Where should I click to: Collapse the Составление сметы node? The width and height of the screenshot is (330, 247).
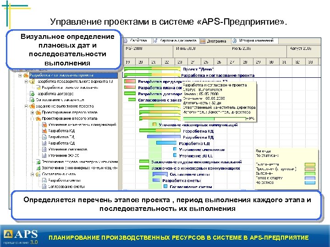pyautogui.click(x=33, y=174)
